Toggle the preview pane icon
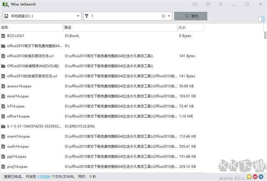 pos(261,19)
